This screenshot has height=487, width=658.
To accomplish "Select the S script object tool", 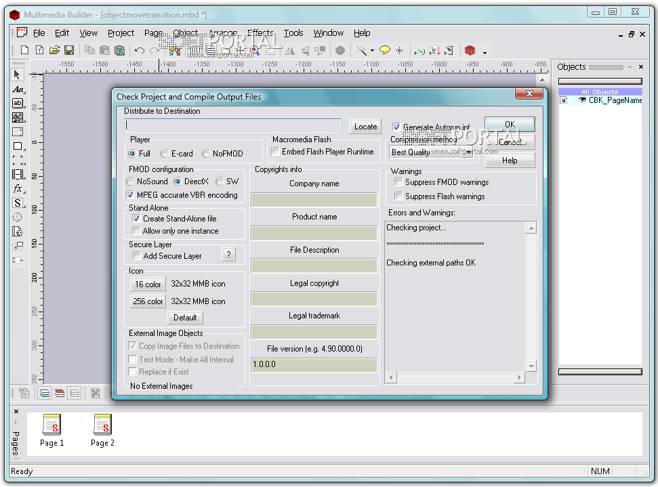I will click(x=18, y=203).
